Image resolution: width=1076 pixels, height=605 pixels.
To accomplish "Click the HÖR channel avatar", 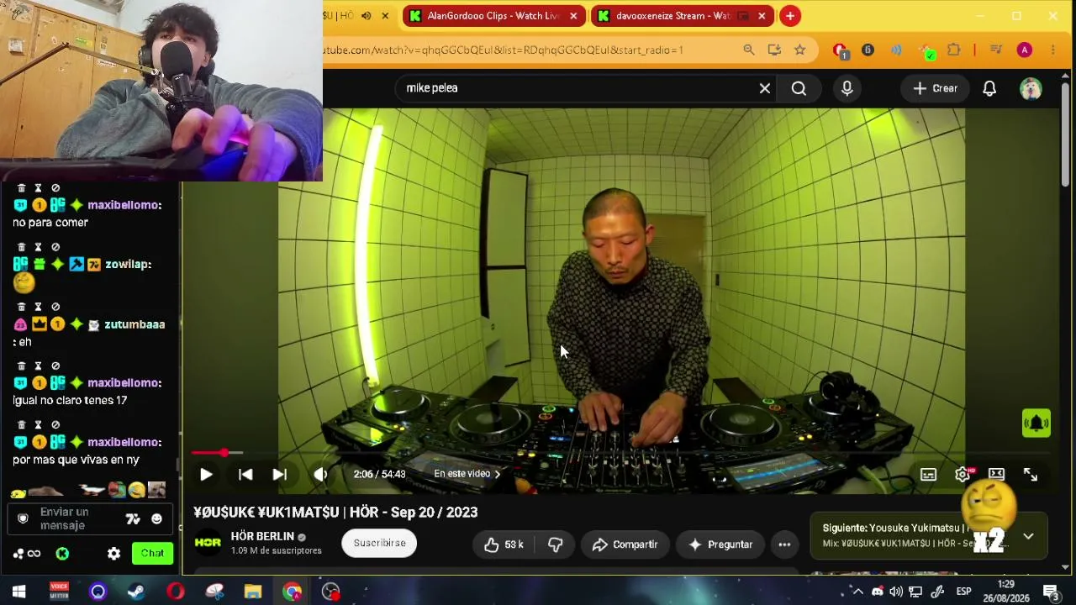I will 208,543.
